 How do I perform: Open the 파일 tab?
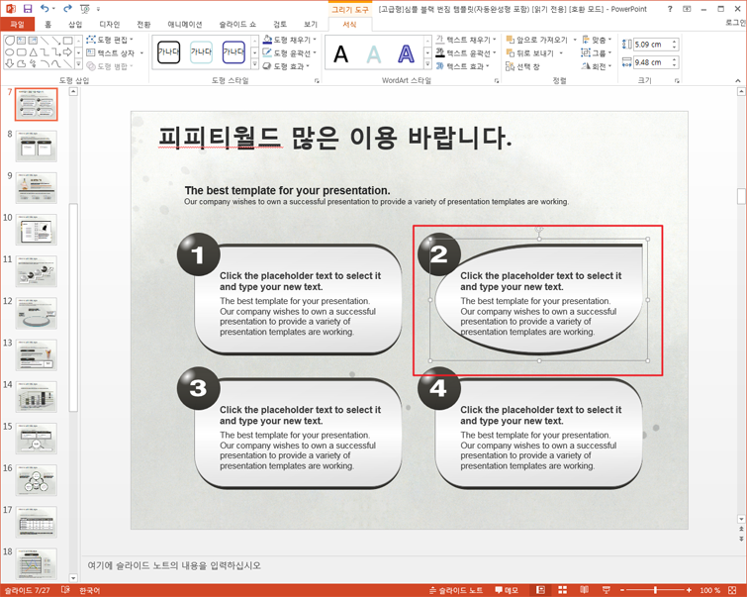click(17, 24)
